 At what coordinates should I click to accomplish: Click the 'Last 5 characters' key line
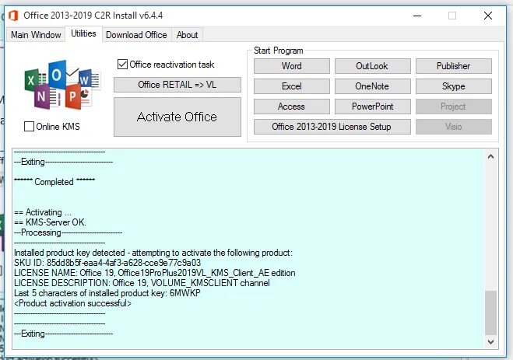point(107,293)
